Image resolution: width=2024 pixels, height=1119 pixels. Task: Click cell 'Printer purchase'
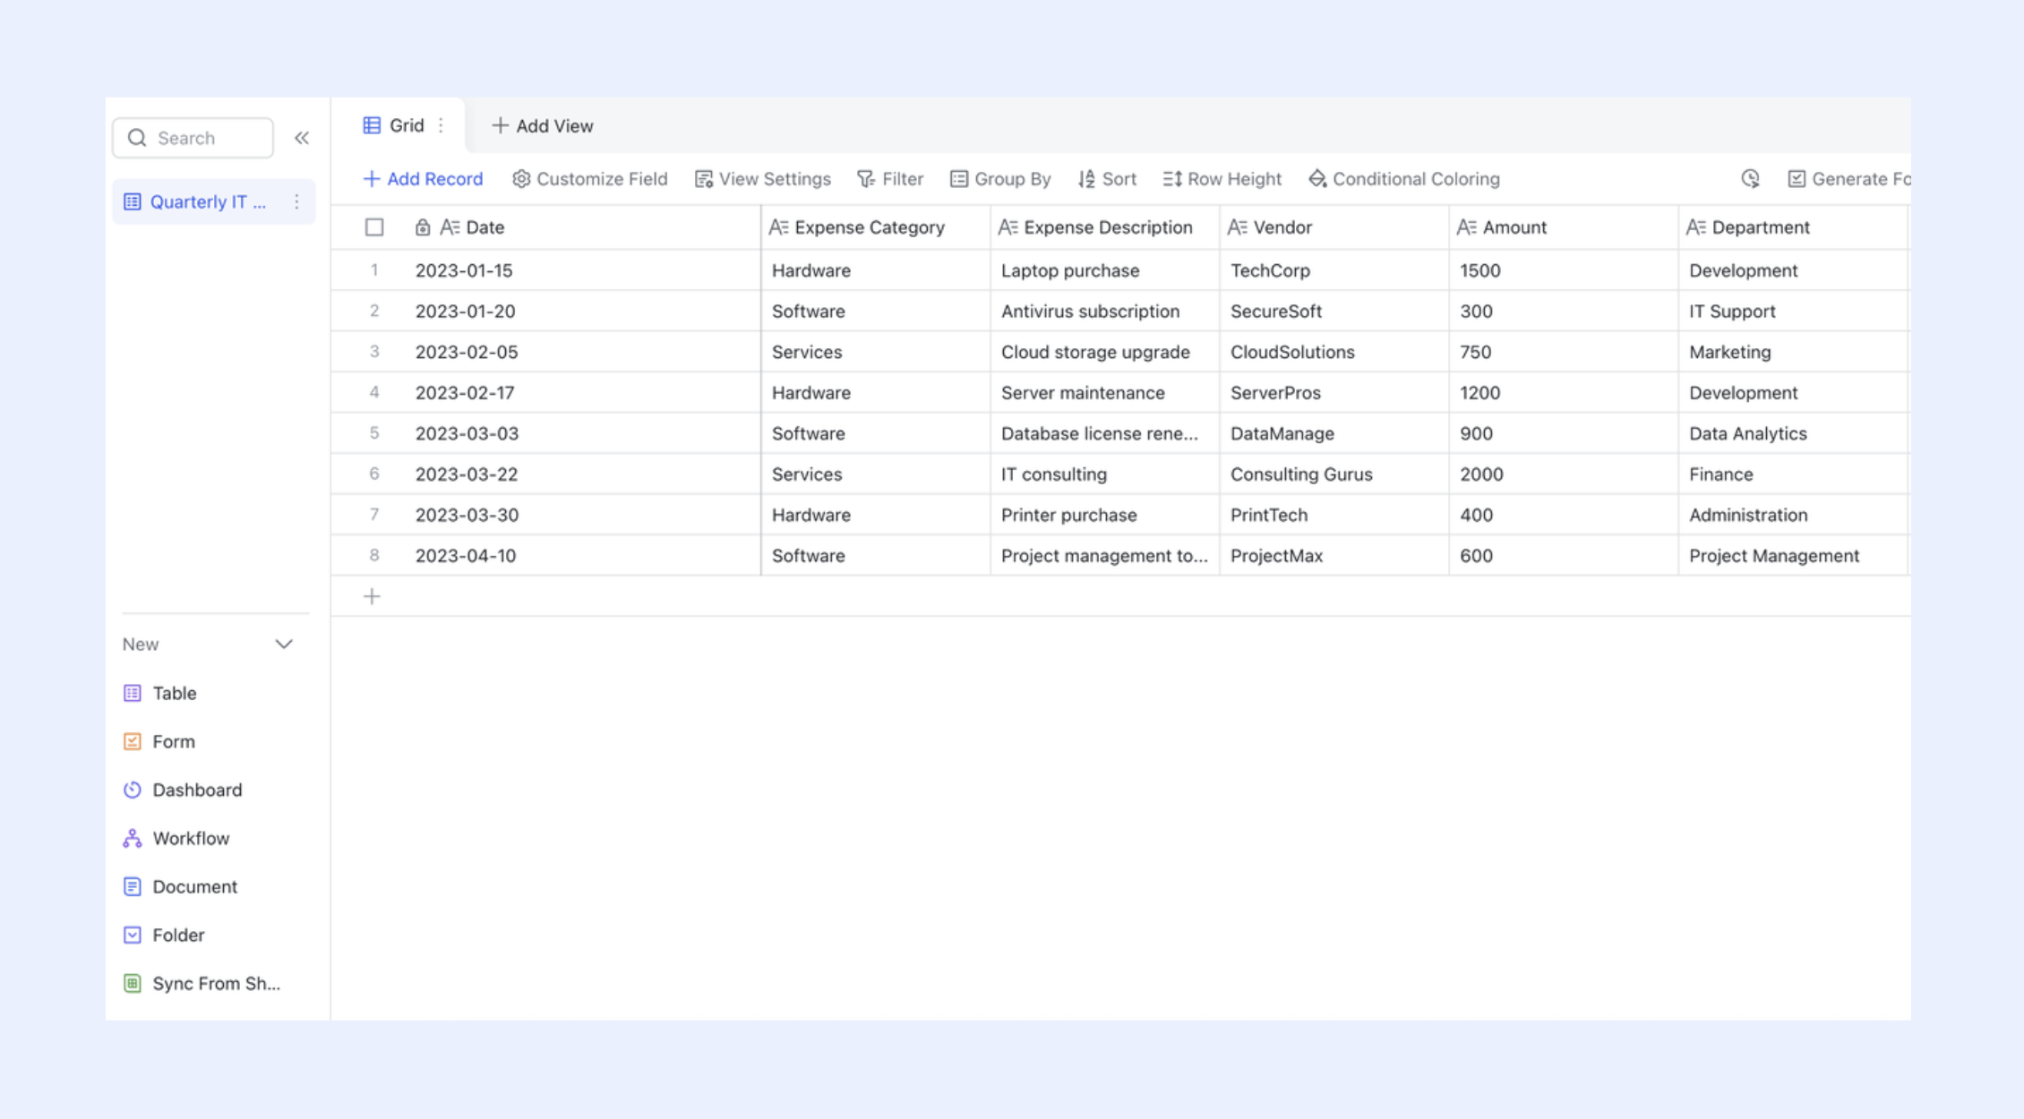(x=1105, y=515)
